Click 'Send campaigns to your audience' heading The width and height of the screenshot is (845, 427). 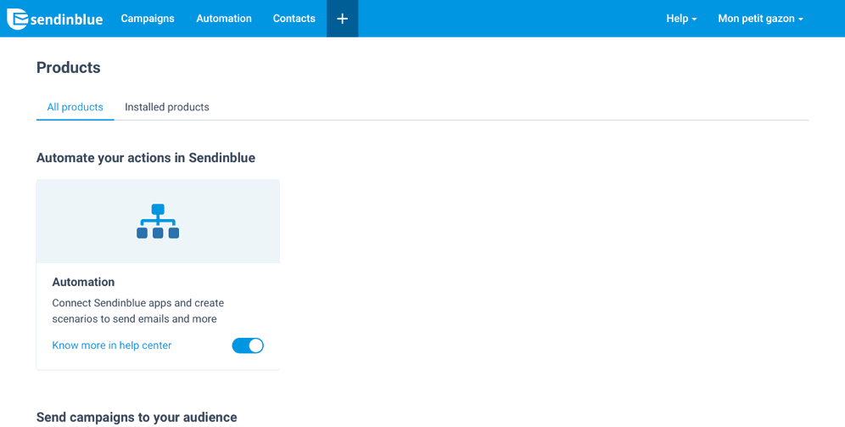(137, 418)
